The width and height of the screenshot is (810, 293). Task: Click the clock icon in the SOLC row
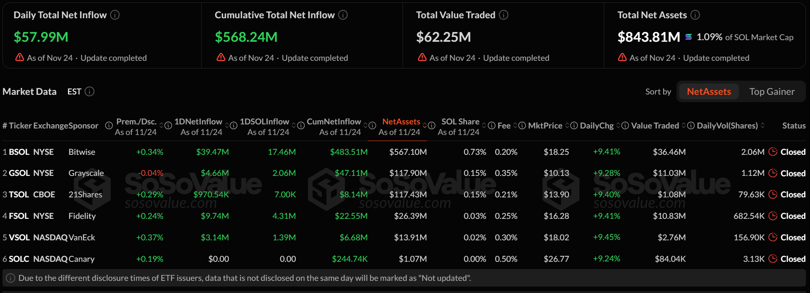point(773,259)
